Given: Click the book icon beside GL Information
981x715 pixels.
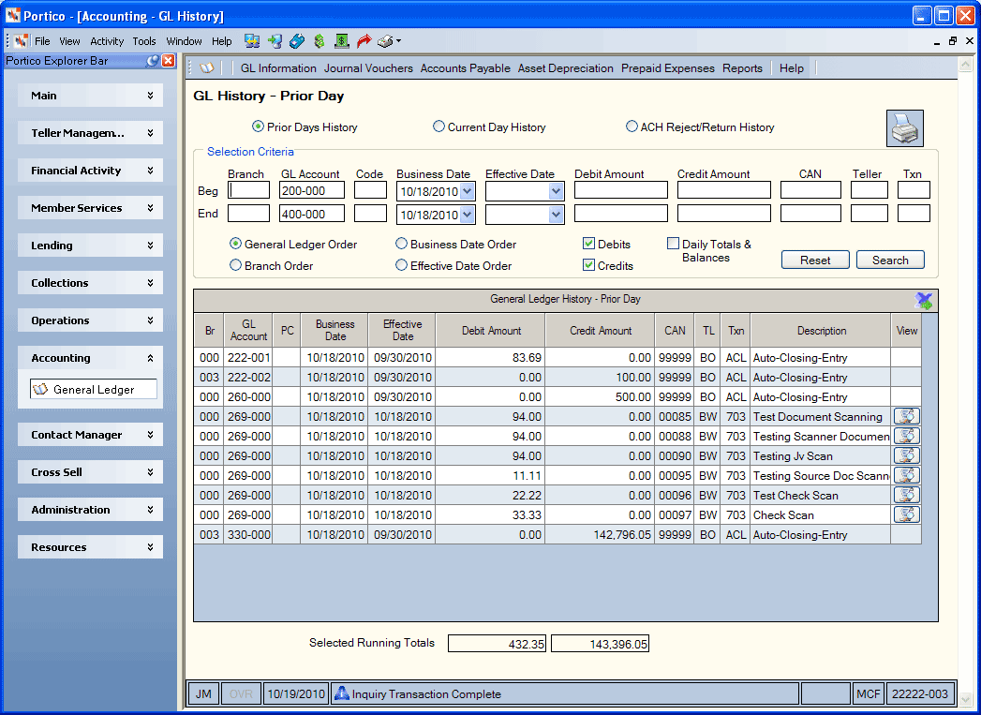Looking at the screenshot, I should (206, 68).
